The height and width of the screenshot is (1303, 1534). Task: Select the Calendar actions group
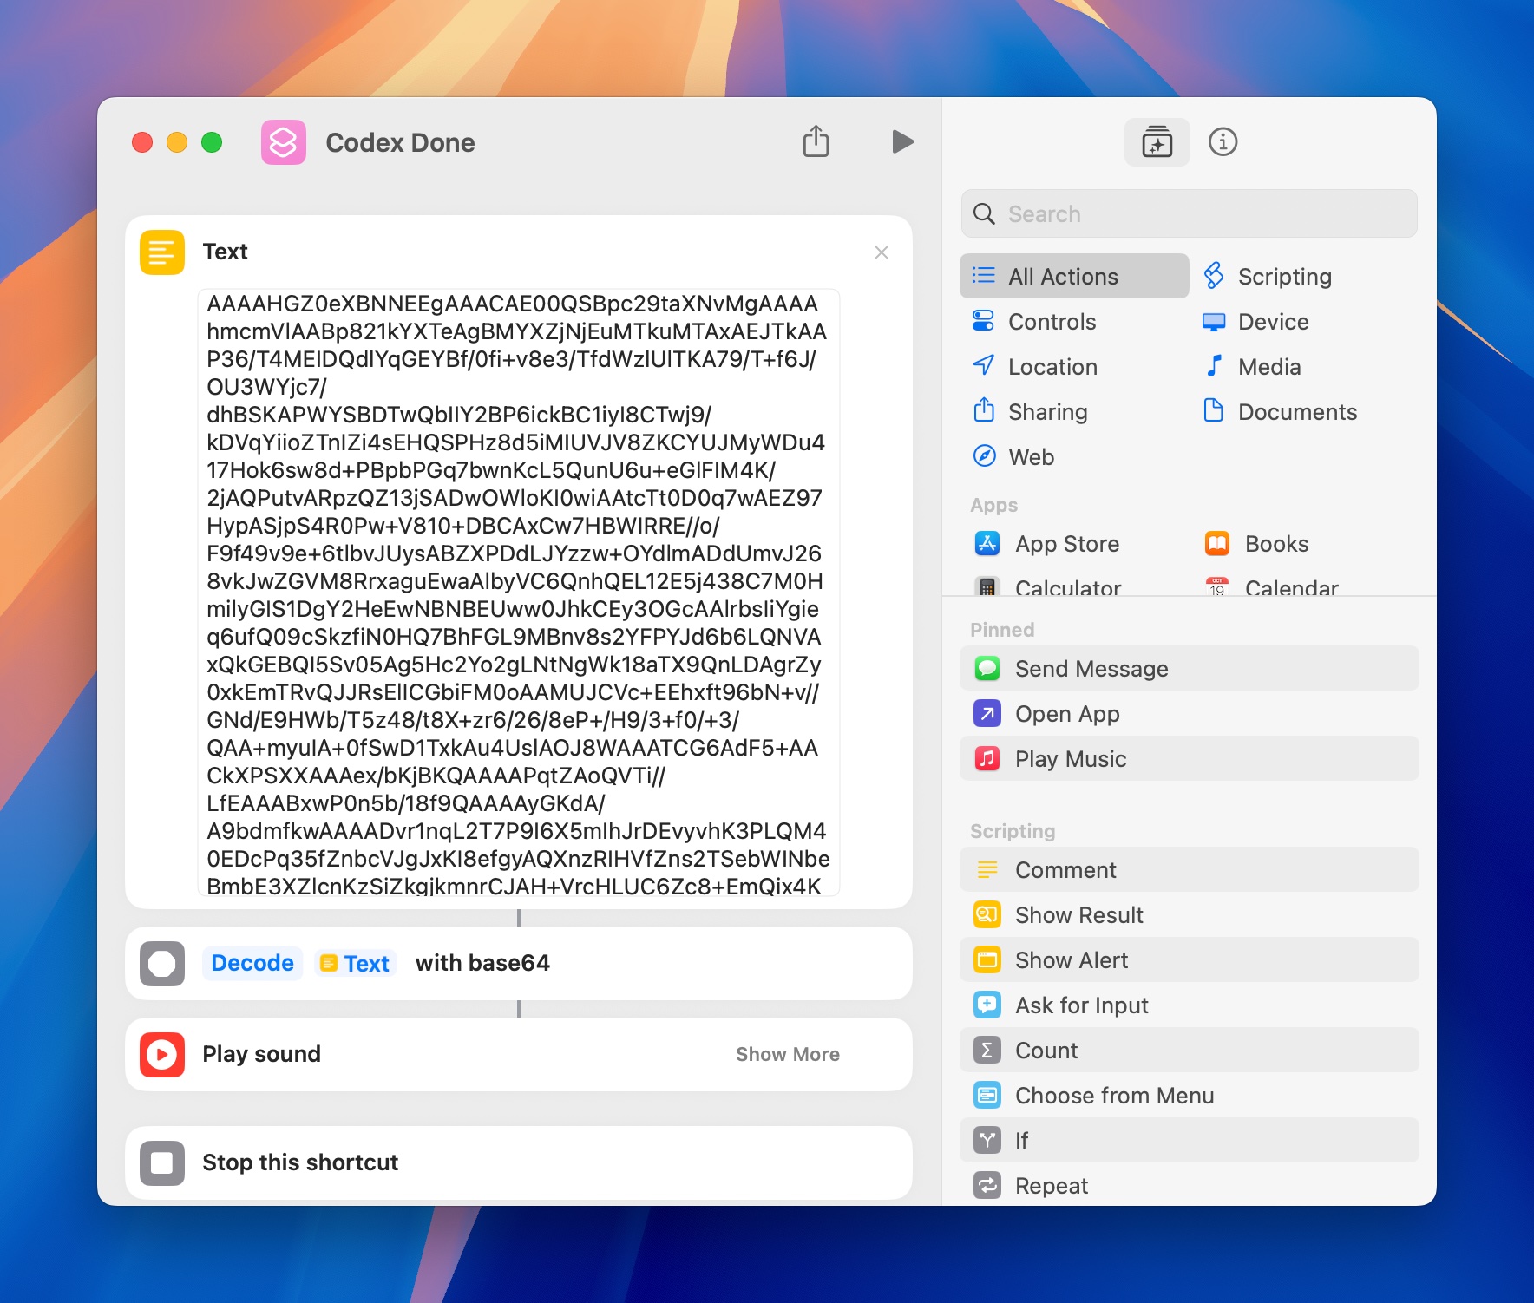coord(1291,588)
